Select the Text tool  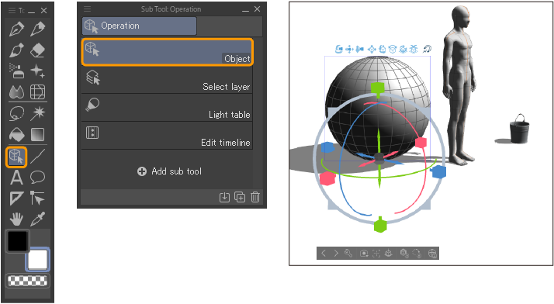(x=16, y=178)
